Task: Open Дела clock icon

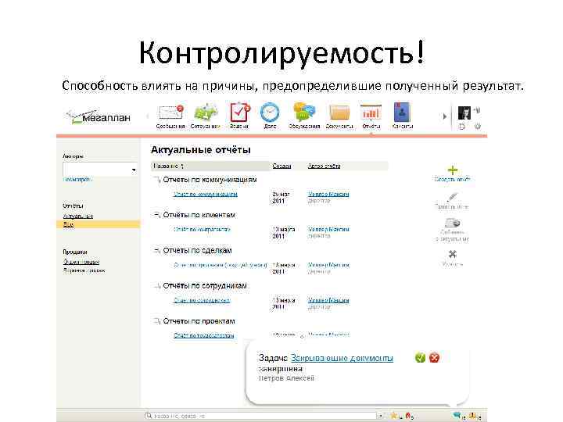Action: pyautogui.click(x=270, y=113)
